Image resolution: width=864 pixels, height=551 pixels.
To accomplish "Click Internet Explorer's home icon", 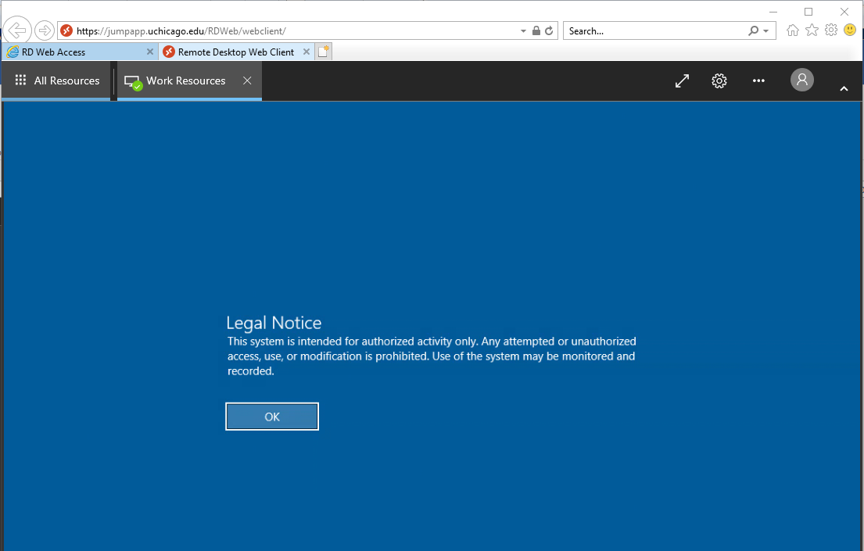I will [x=793, y=30].
